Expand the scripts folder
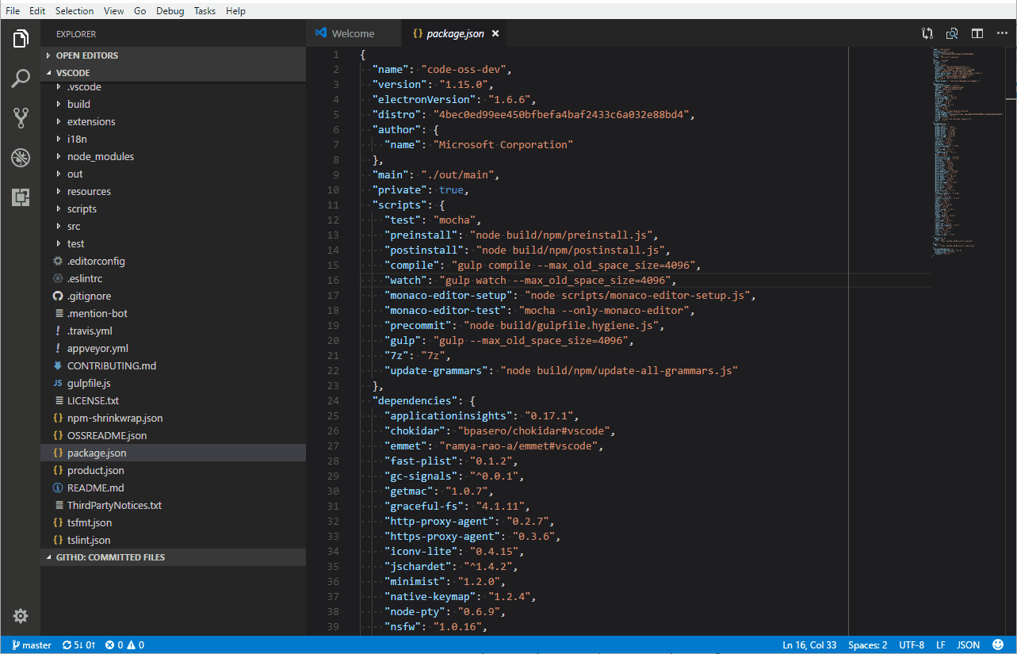 [173, 208]
